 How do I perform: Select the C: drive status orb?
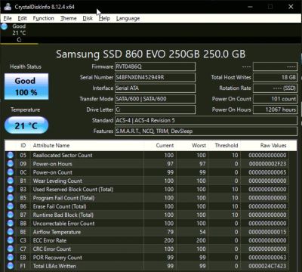coord(5,26)
